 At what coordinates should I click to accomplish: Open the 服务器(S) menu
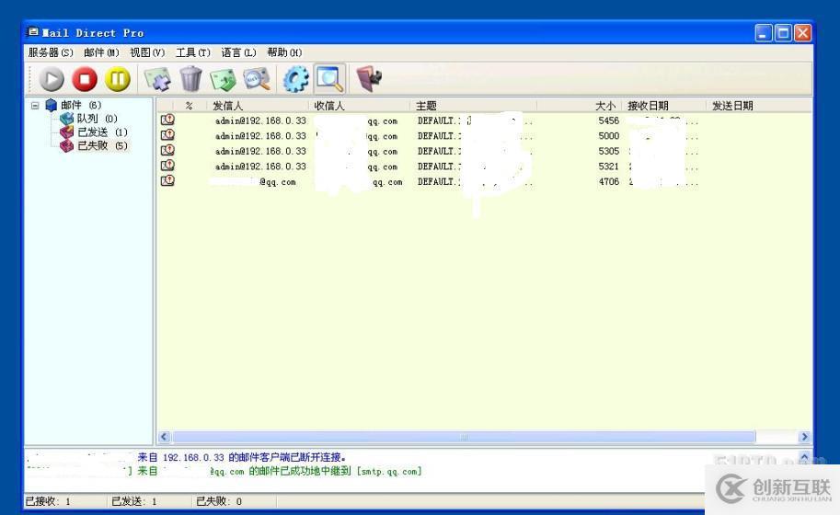coord(51,52)
